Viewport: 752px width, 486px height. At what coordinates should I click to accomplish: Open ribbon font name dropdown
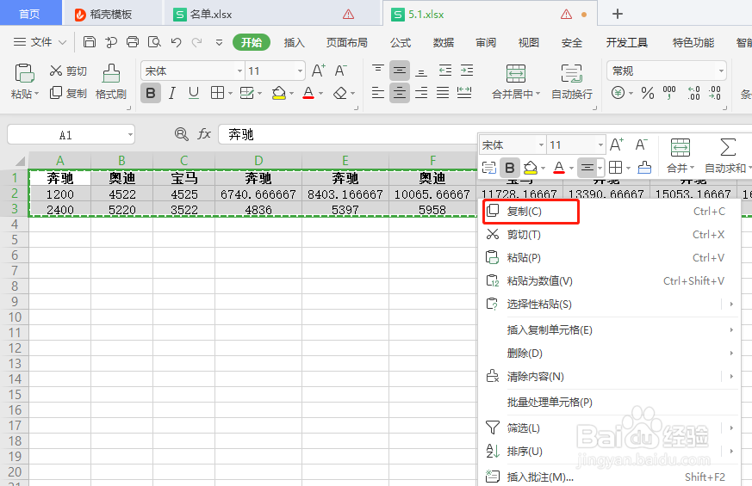pyautogui.click(x=239, y=71)
